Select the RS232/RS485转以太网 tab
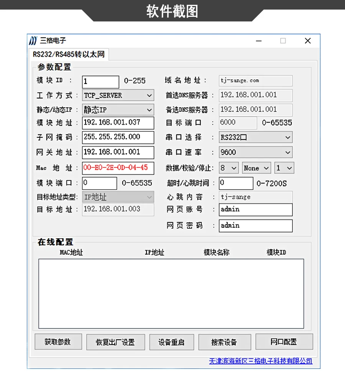Image resolution: width=345 pixels, height=383 pixels. (x=69, y=54)
